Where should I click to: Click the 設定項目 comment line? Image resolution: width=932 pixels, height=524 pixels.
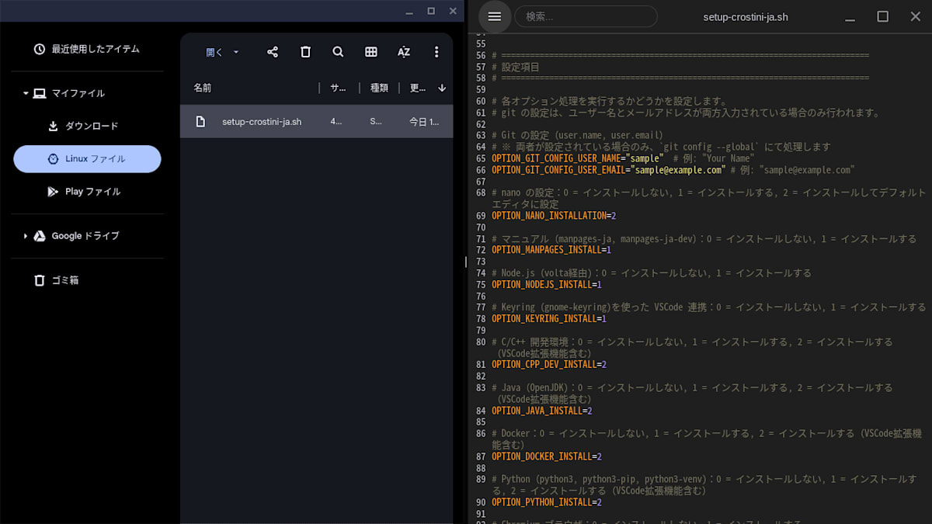click(516, 68)
